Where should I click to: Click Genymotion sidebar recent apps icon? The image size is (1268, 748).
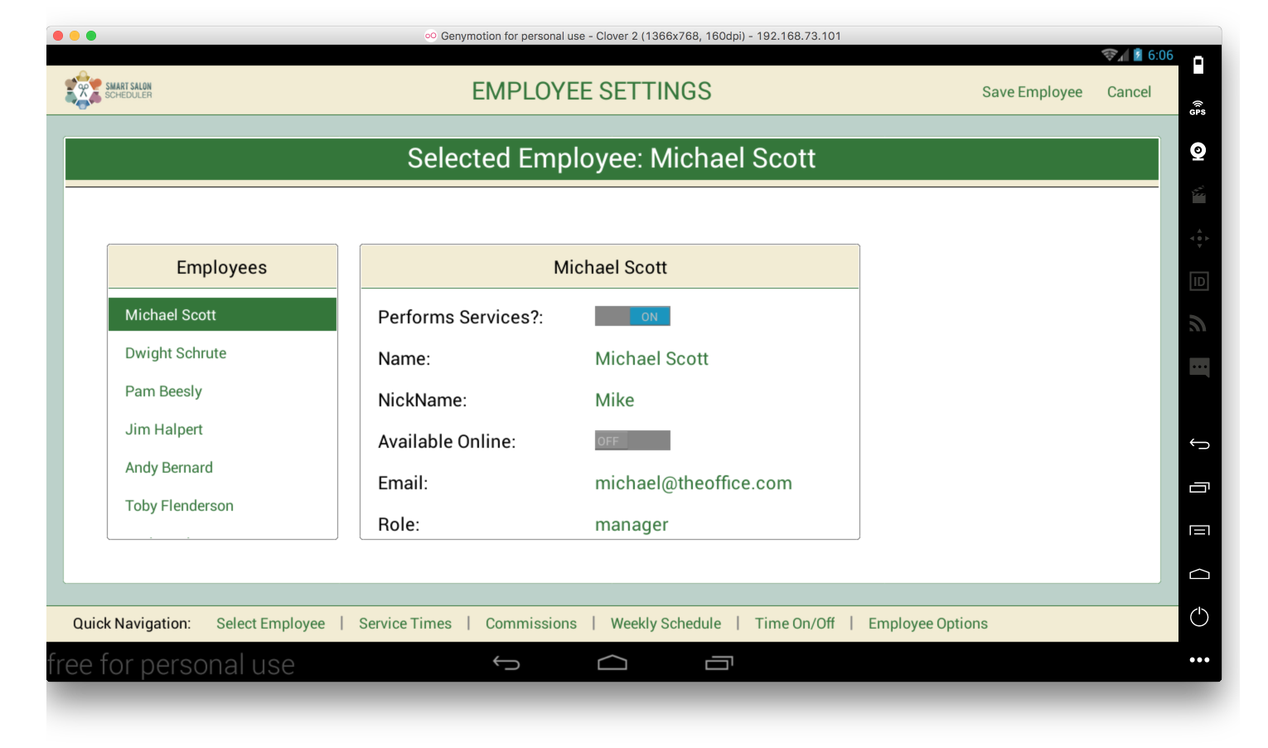click(1199, 487)
